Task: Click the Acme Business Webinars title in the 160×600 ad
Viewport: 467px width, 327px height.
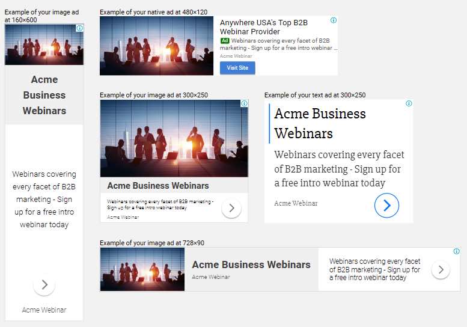Action: coord(44,95)
